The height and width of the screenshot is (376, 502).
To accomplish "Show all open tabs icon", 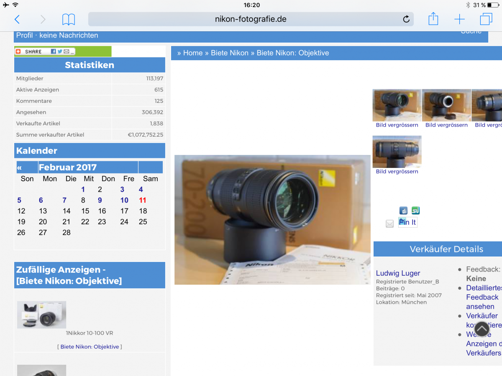I will tap(486, 19).
